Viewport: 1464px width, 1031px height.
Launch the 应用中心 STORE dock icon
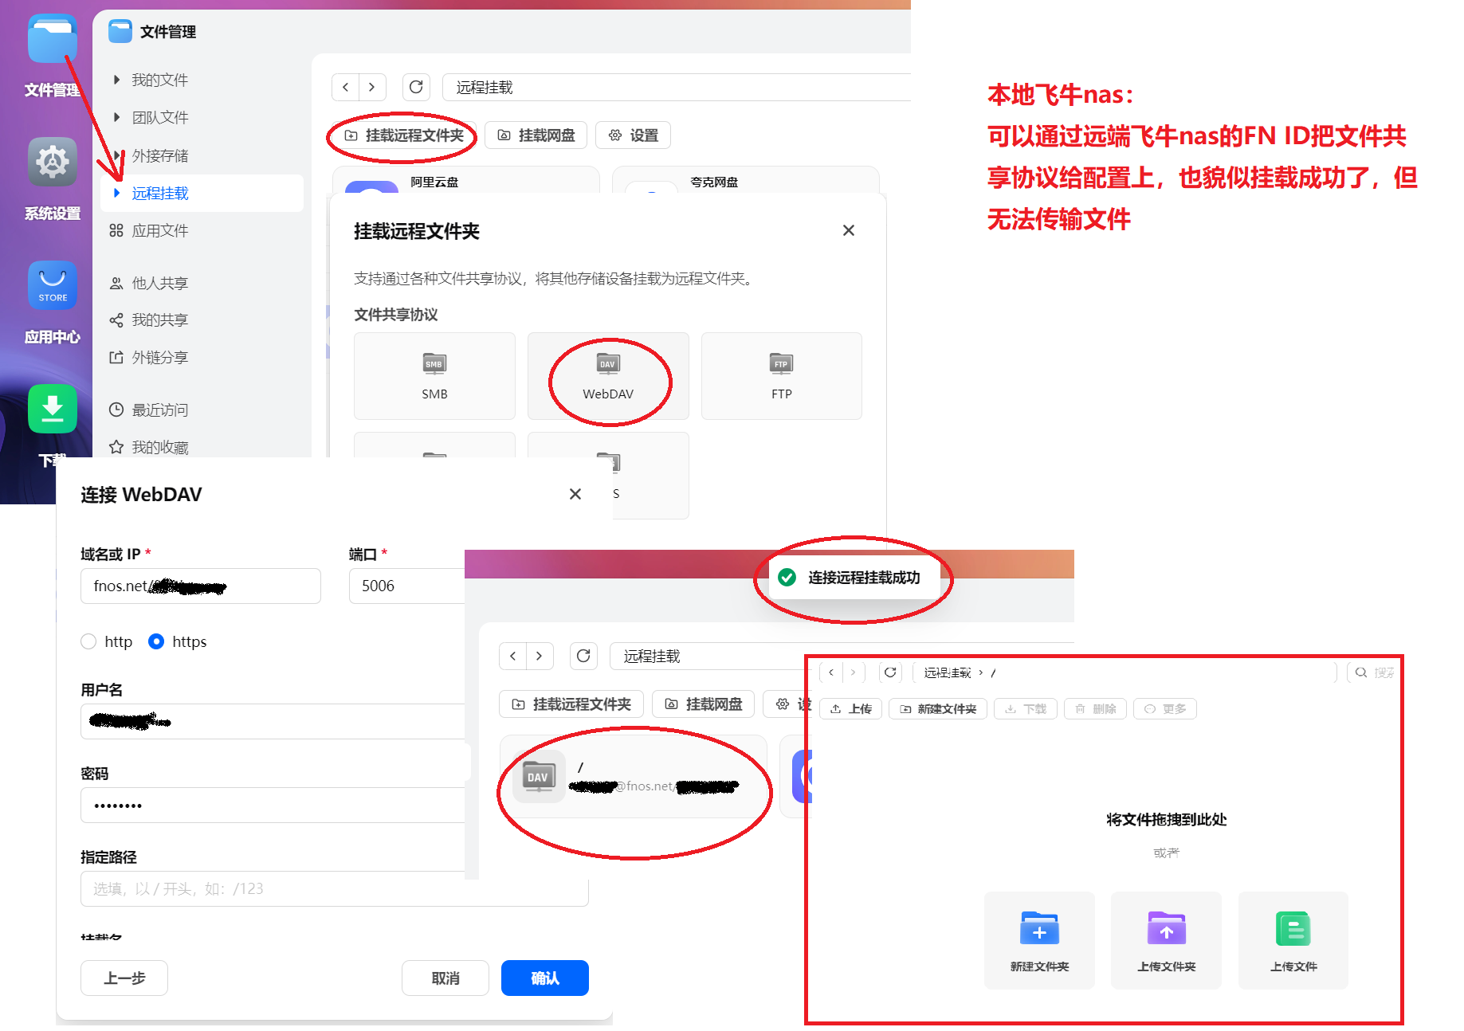[53, 286]
